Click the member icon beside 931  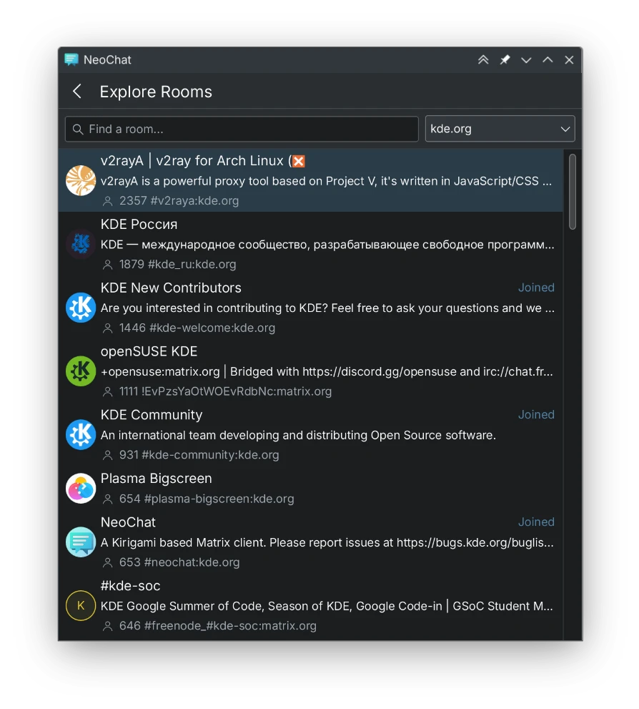pyautogui.click(x=107, y=455)
